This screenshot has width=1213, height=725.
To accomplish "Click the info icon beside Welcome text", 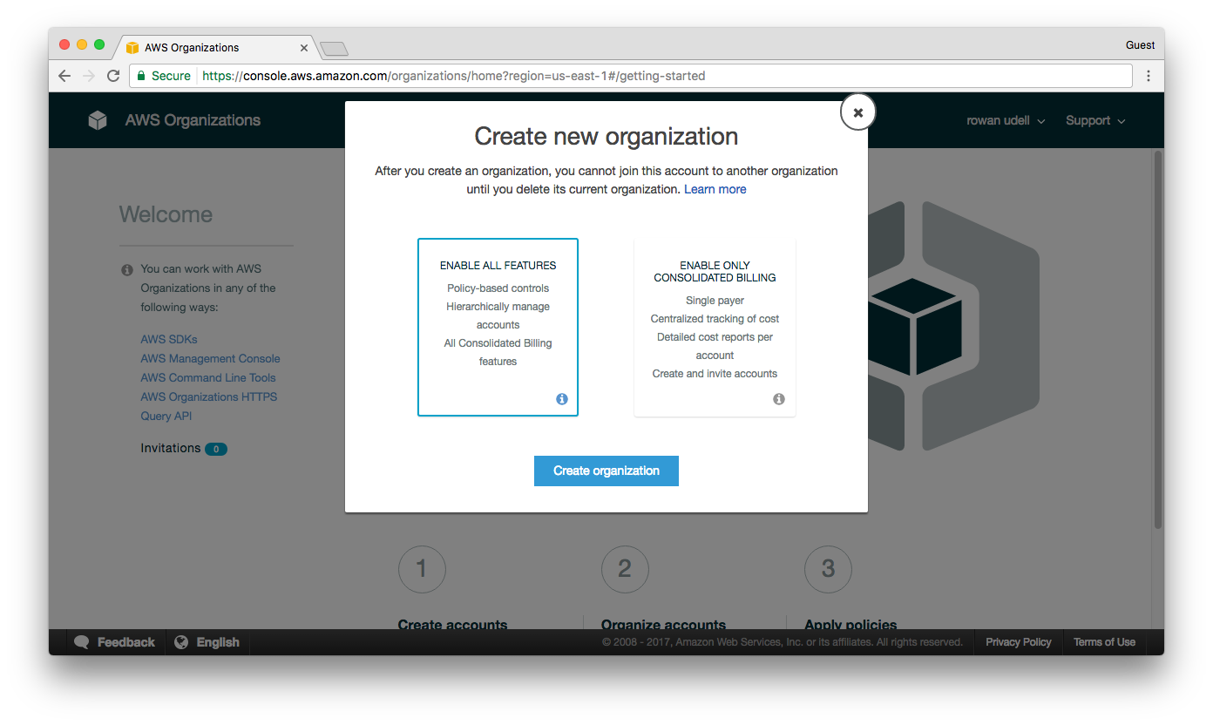I will (x=127, y=270).
